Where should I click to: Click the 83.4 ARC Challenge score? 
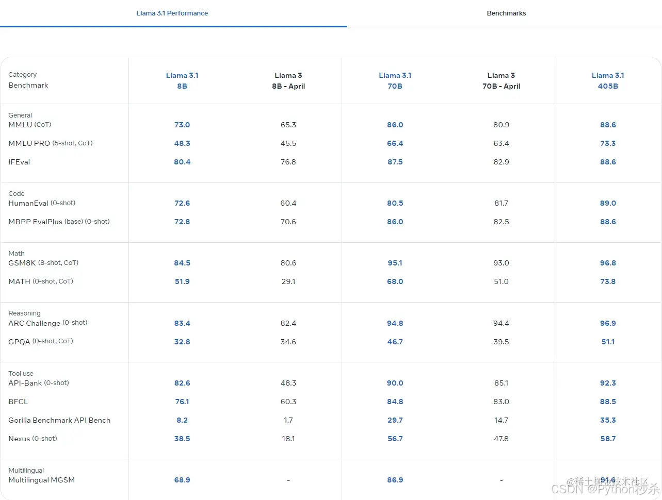pyautogui.click(x=182, y=323)
